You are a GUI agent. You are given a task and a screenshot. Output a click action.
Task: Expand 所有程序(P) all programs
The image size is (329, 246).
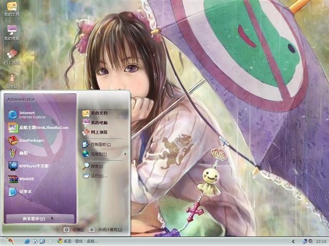[40, 219]
